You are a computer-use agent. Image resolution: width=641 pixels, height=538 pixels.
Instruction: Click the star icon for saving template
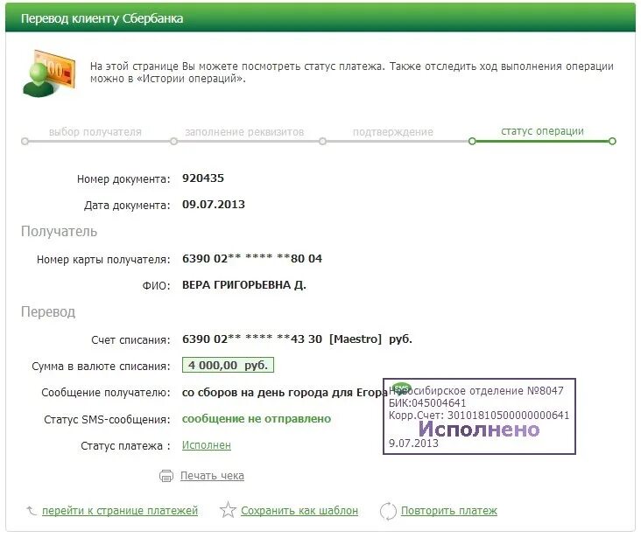[x=228, y=510]
